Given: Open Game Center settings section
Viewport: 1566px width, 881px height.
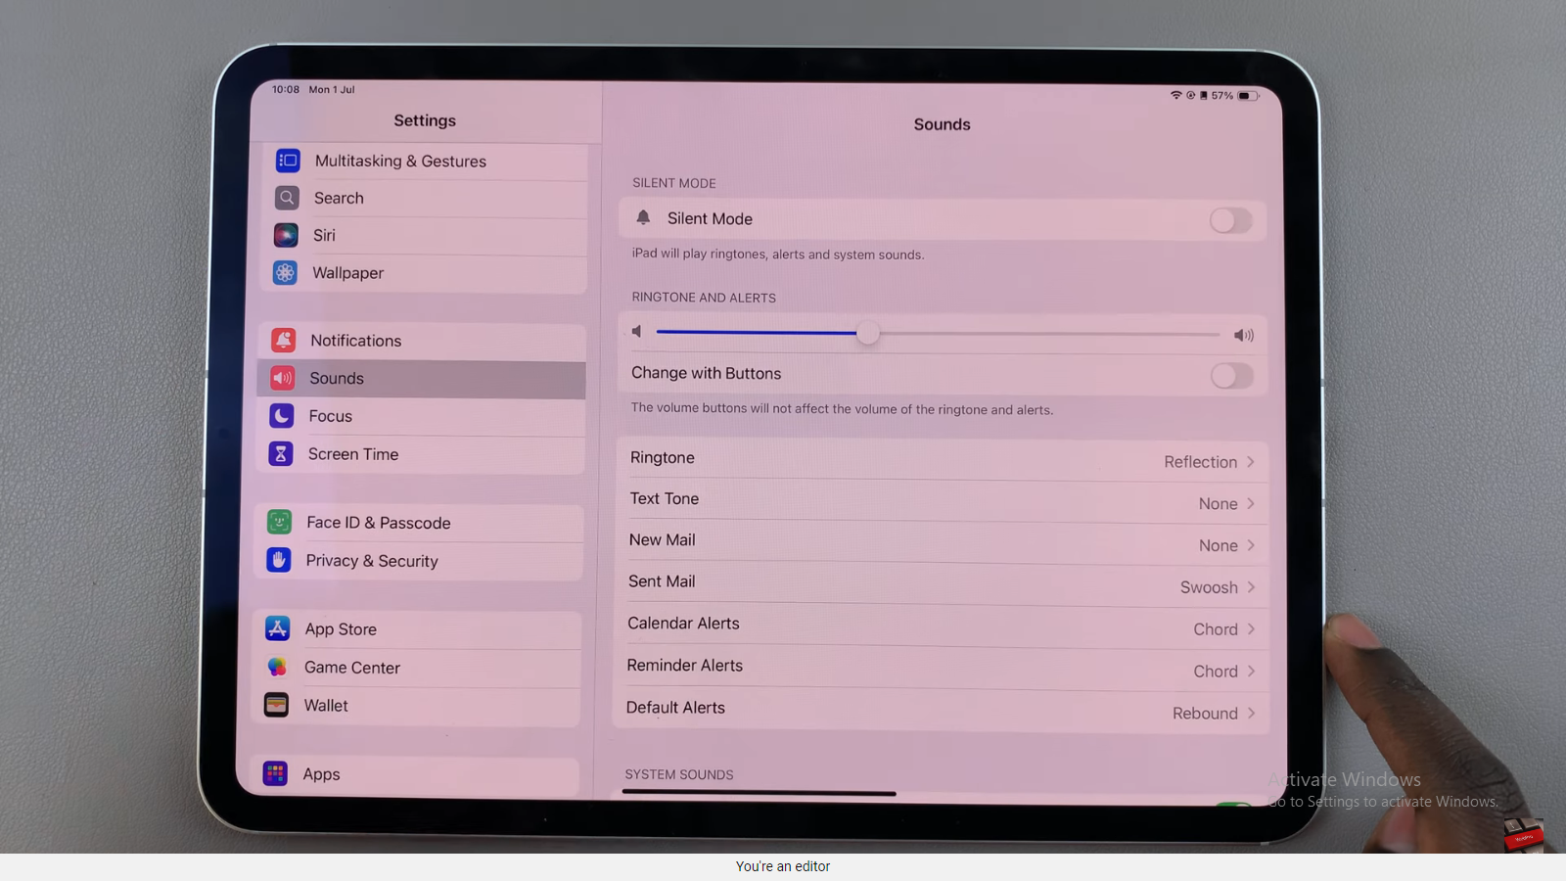Looking at the screenshot, I should click(x=352, y=668).
